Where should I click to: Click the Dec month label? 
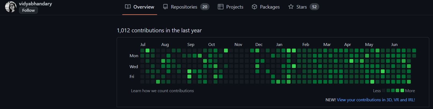[x=259, y=45]
